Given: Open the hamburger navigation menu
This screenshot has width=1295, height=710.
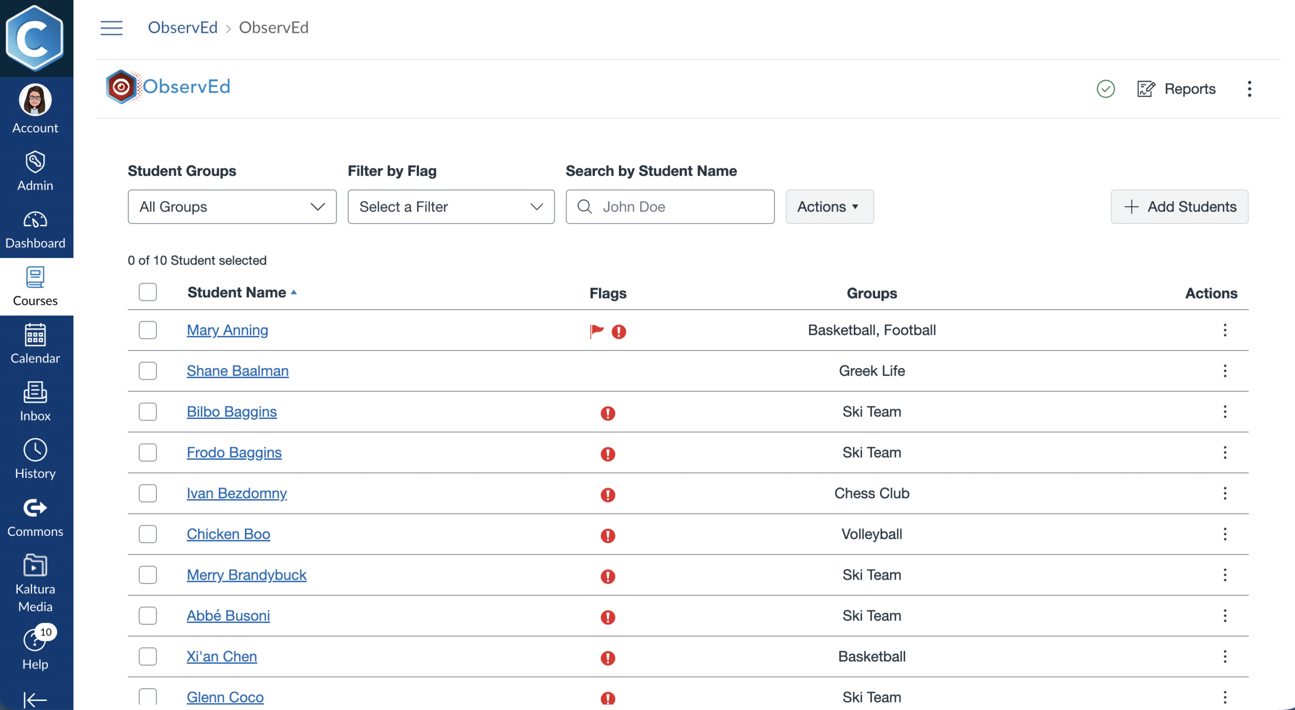Looking at the screenshot, I should click(111, 28).
